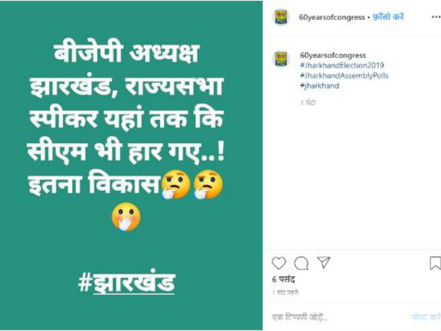Click the #झारखंड hashtag in image
This screenshot has height=331, width=441.
(x=127, y=282)
